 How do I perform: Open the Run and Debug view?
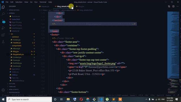(3, 28)
